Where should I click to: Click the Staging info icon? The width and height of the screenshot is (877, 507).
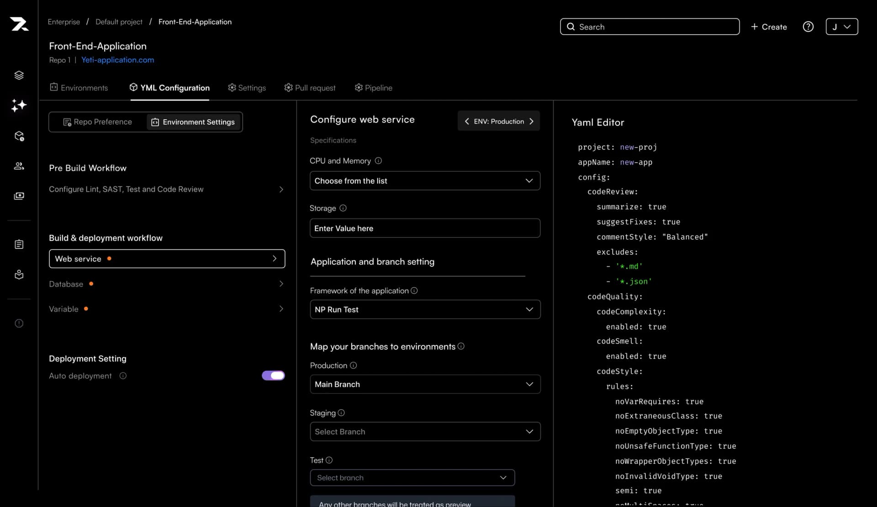[341, 412]
